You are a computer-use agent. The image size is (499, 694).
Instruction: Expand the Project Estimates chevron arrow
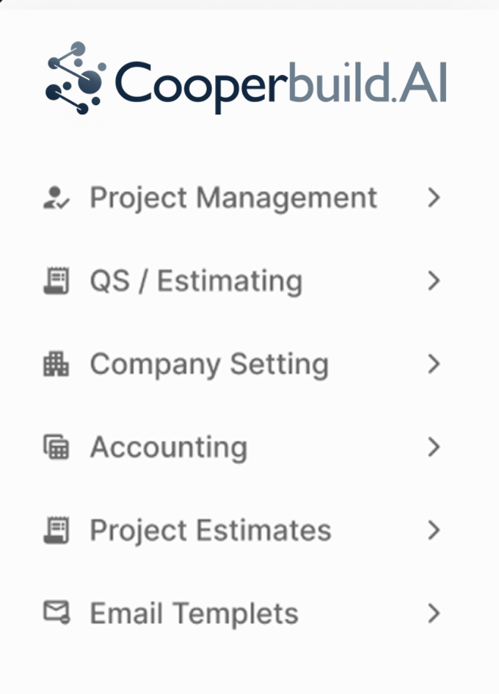(434, 529)
